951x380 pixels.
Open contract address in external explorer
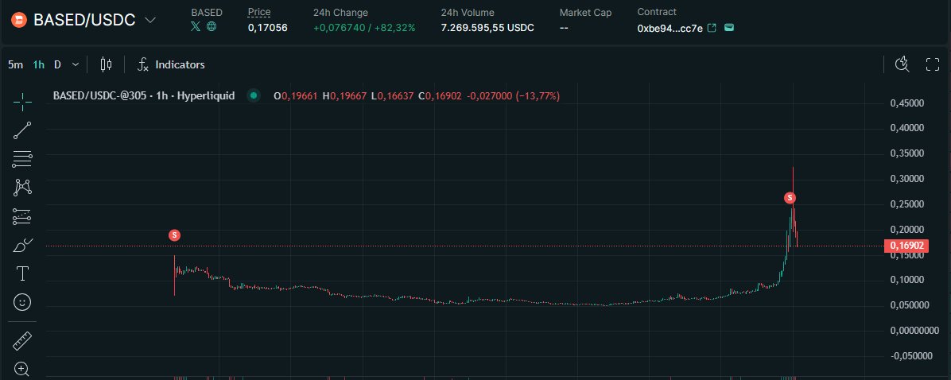tap(712, 28)
